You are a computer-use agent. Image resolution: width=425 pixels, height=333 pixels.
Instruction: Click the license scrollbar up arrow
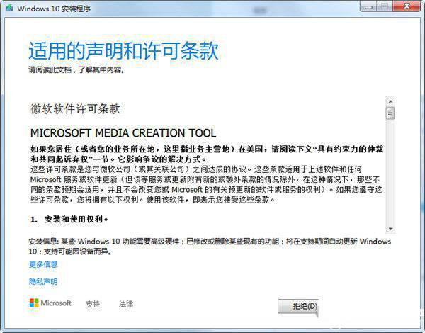click(x=390, y=101)
